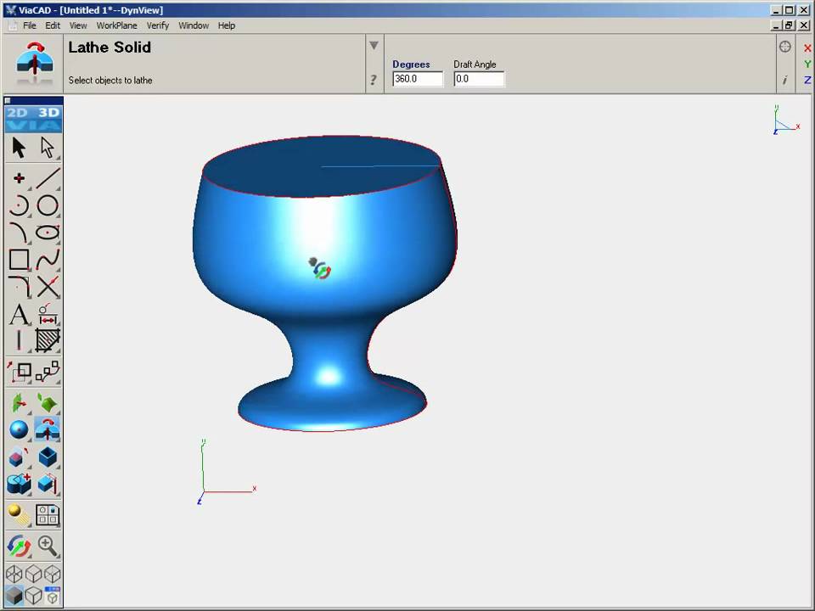Select the Dimension tool
The image size is (815, 611).
tap(48, 314)
